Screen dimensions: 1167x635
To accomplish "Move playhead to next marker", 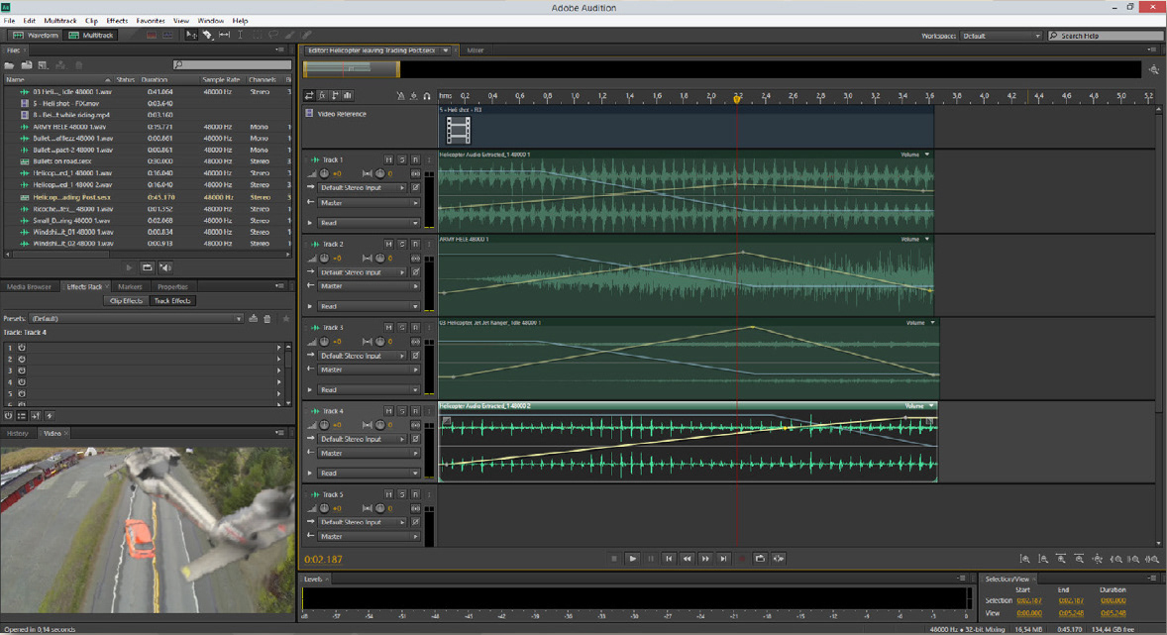I will coord(723,559).
